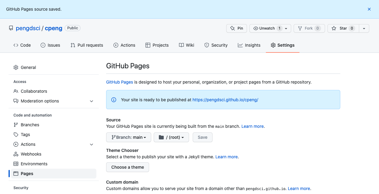Screen dimensions: 379x194
Task: Click the Choose a theme button
Action: pos(127,167)
